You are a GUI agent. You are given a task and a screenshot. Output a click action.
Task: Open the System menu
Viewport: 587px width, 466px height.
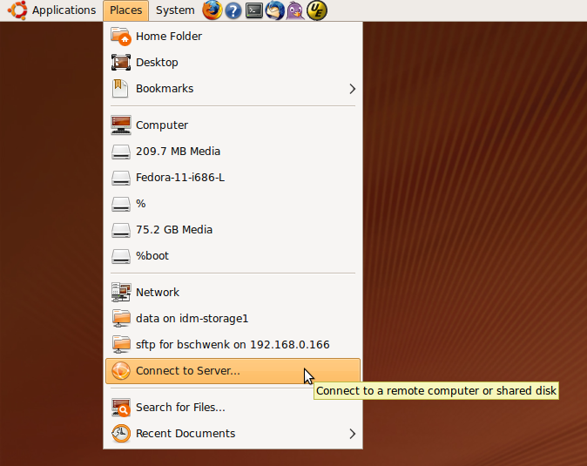(x=175, y=10)
